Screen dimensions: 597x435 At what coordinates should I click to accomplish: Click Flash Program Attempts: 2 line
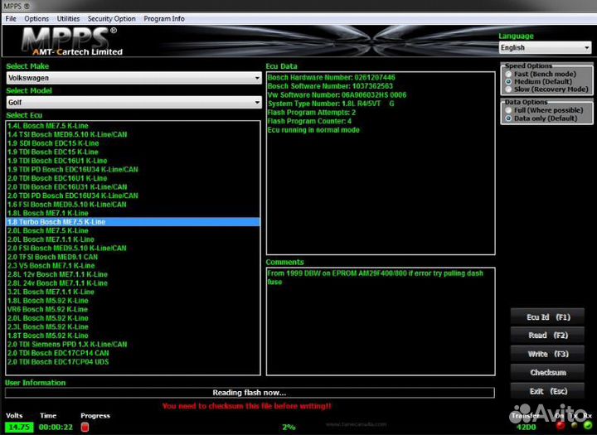click(x=312, y=113)
